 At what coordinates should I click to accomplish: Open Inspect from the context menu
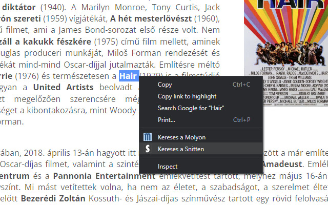(201, 167)
